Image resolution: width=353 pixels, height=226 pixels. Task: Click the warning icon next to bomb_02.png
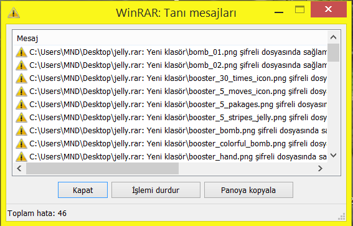(21, 65)
